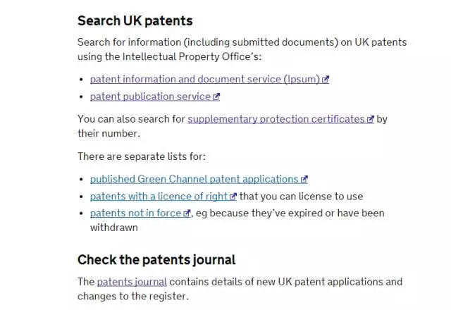Open the patents not in force list

click(x=135, y=213)
